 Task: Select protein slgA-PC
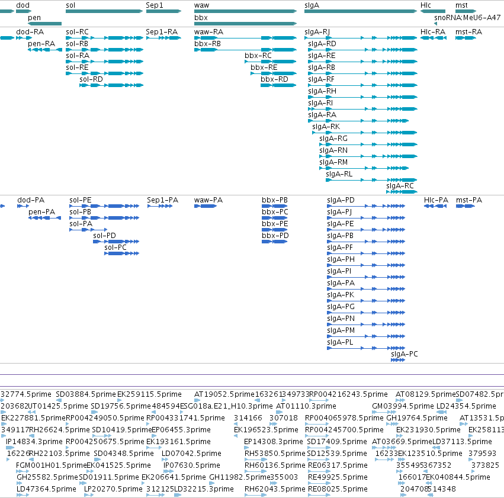click(x=405, y=354)
